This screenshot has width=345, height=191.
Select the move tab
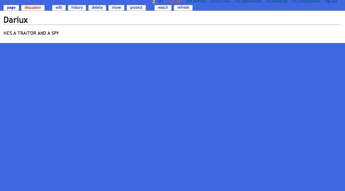[116, 8]
